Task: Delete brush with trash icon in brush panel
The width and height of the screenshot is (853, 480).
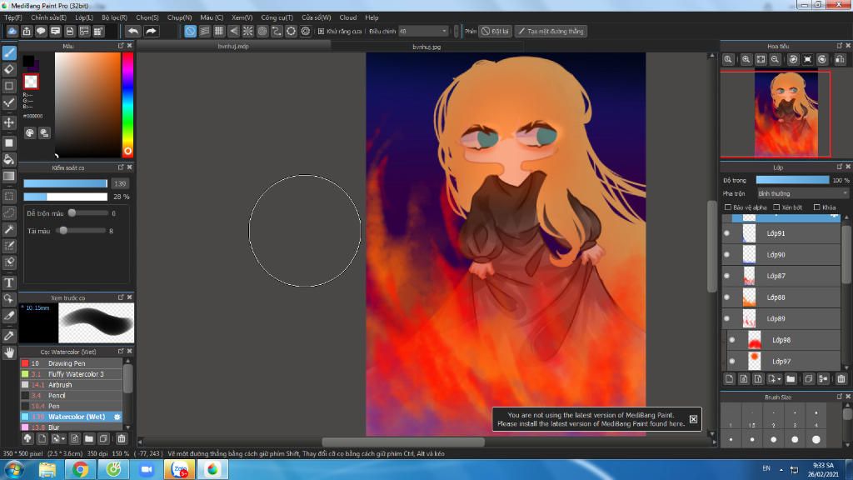Action: click(122, 438)
